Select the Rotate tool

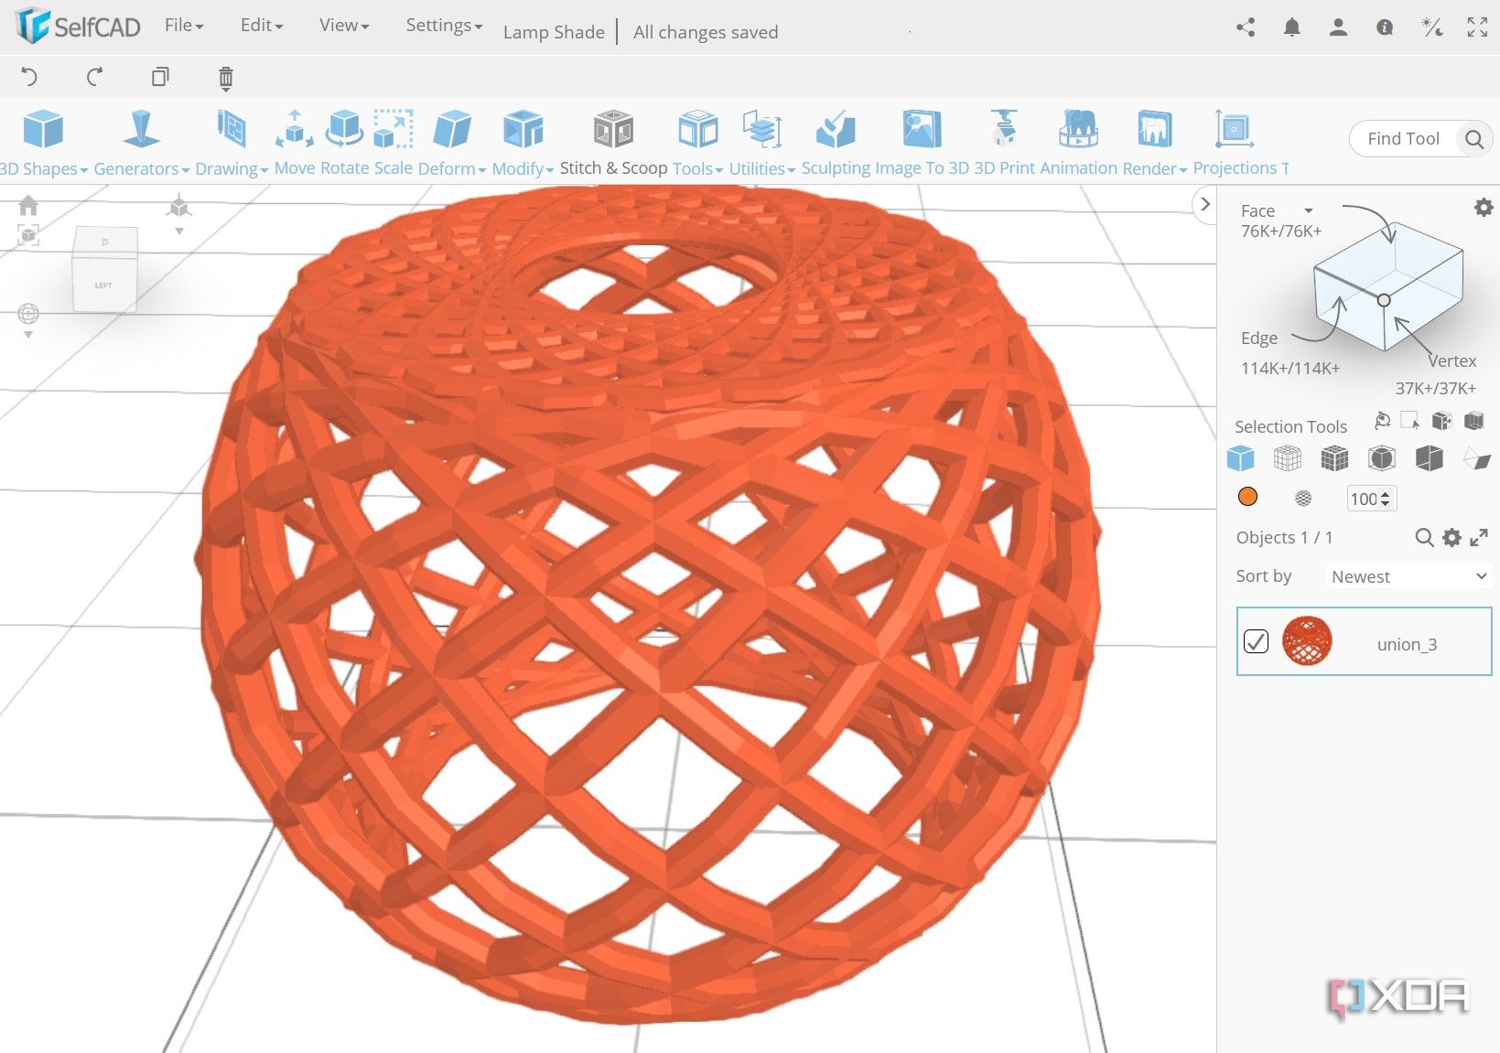(x=344, y=128)
